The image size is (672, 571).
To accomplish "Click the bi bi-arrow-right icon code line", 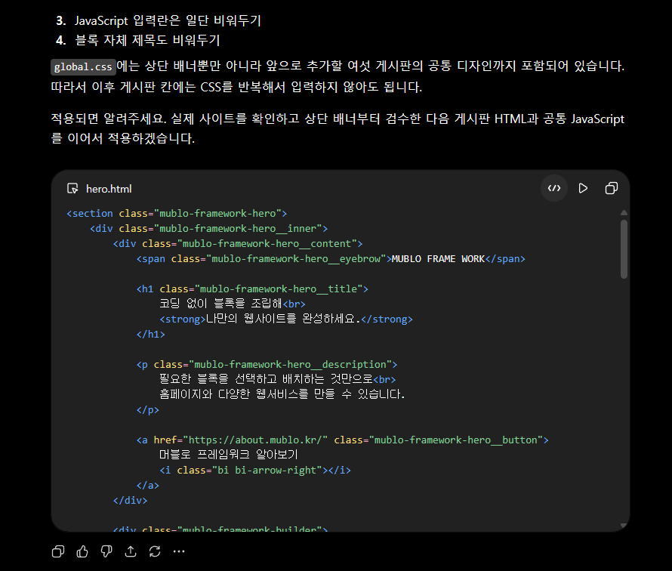I will tap(255, 471).
